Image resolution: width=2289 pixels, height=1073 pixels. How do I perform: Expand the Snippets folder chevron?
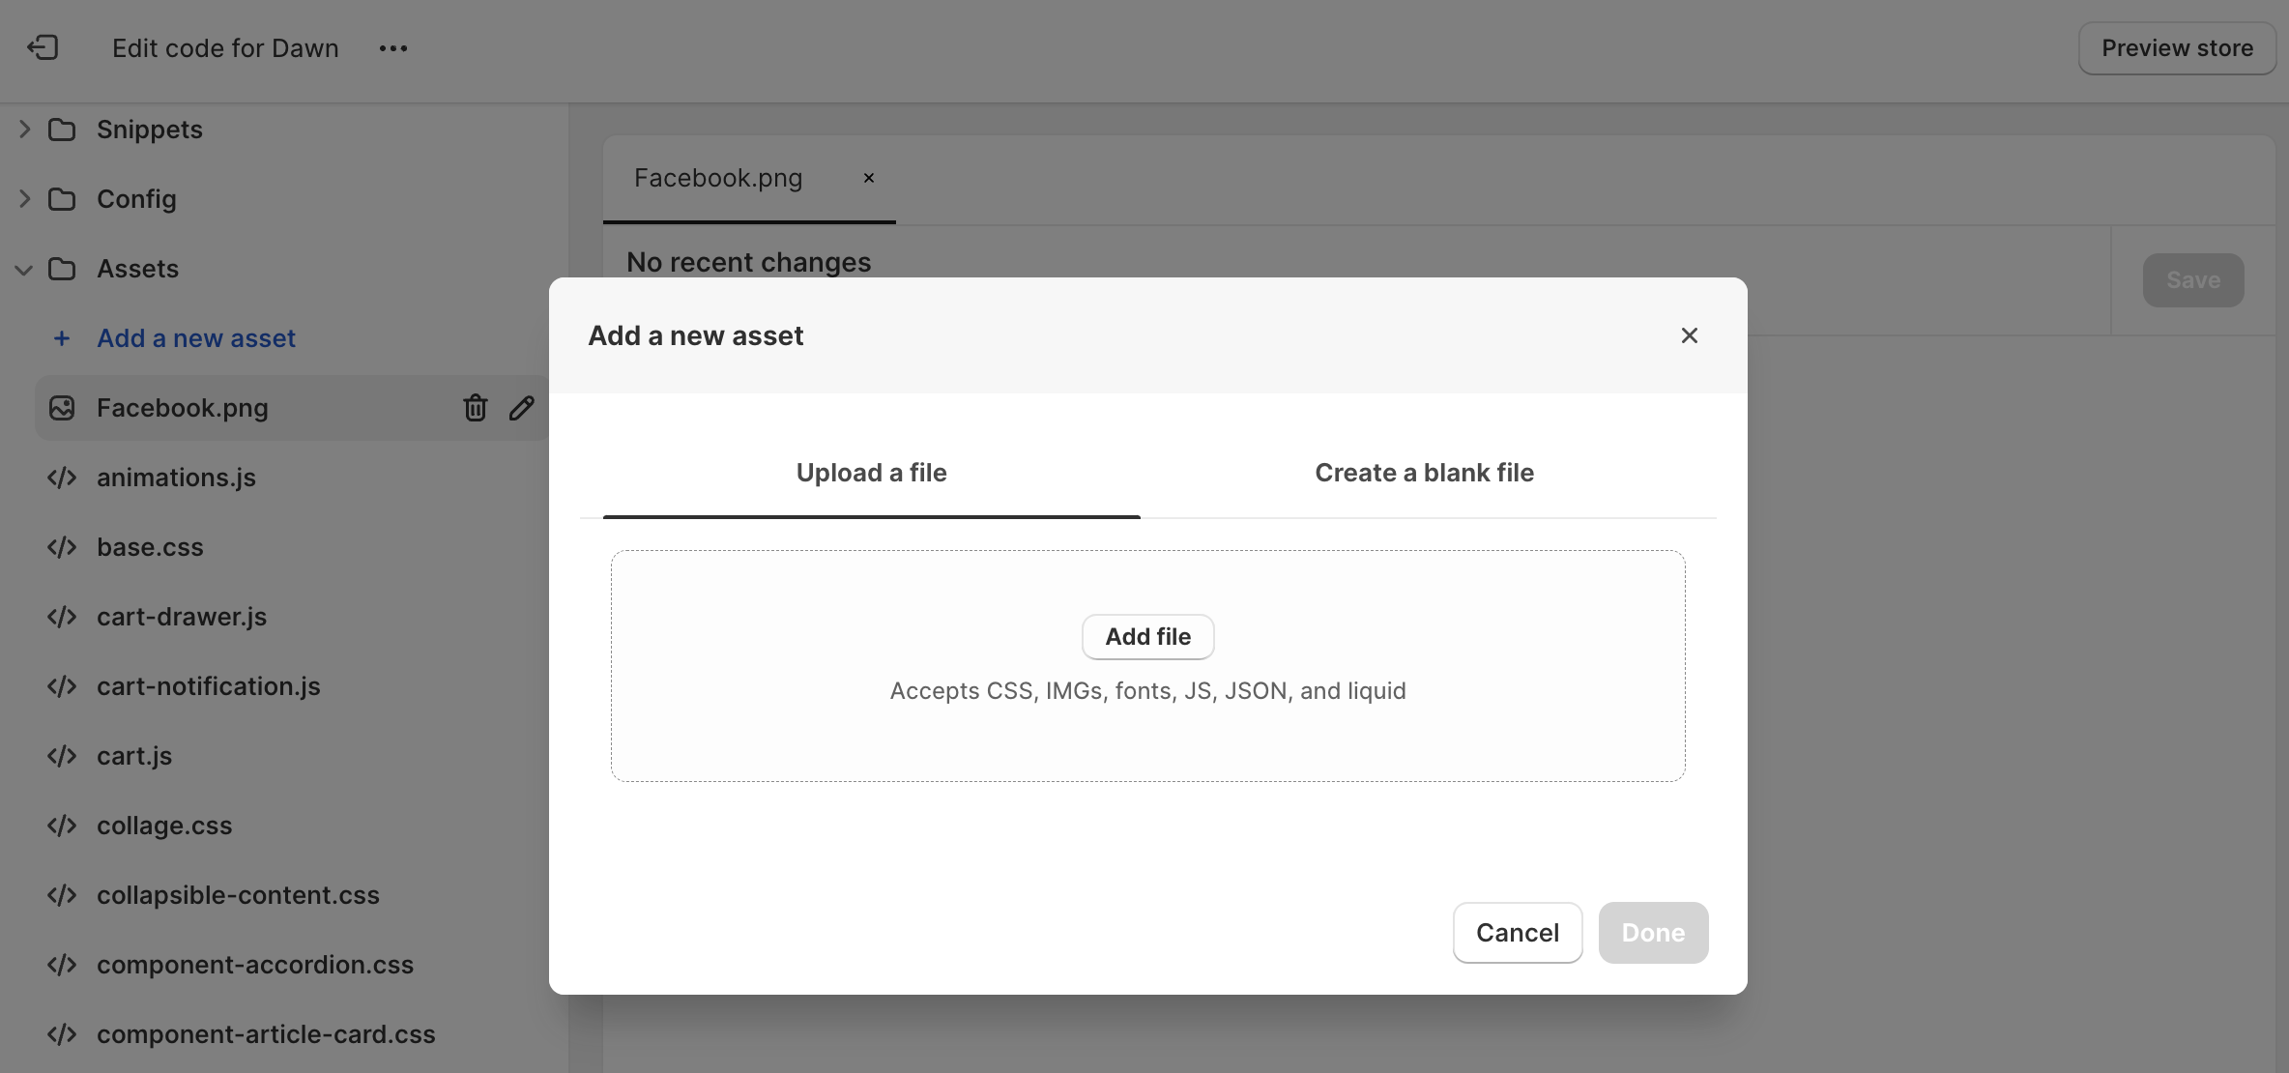tap(24, 130)
